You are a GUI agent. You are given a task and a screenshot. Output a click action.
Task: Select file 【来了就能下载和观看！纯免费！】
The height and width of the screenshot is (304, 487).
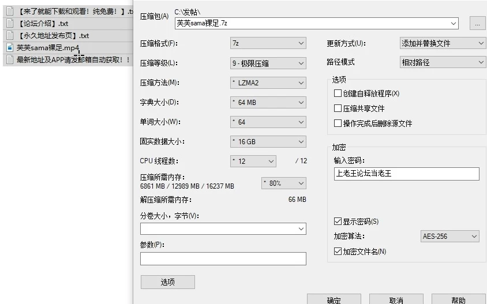68,11
